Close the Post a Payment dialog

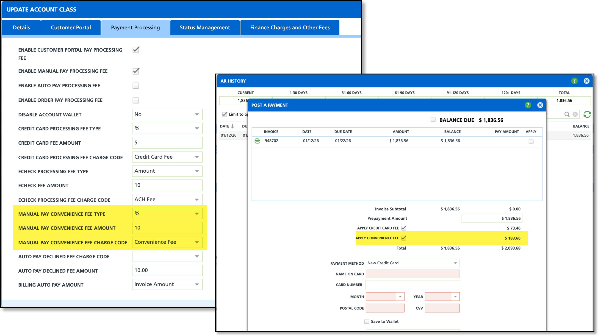[x=540, y=105]
